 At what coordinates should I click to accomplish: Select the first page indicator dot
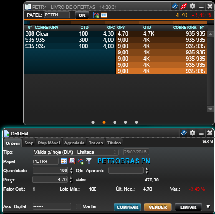(93, 122)
